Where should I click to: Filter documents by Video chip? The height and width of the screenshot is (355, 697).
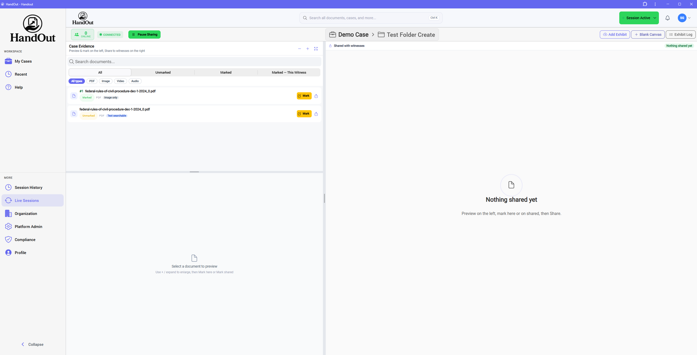[x=120, y=81]
